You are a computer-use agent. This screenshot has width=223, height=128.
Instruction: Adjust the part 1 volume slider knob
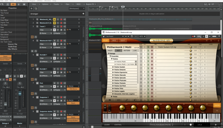pos(191,47)
